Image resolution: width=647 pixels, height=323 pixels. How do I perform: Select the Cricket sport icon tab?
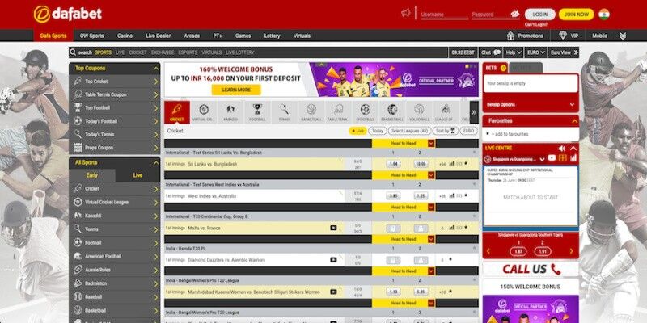pos(177,112)
